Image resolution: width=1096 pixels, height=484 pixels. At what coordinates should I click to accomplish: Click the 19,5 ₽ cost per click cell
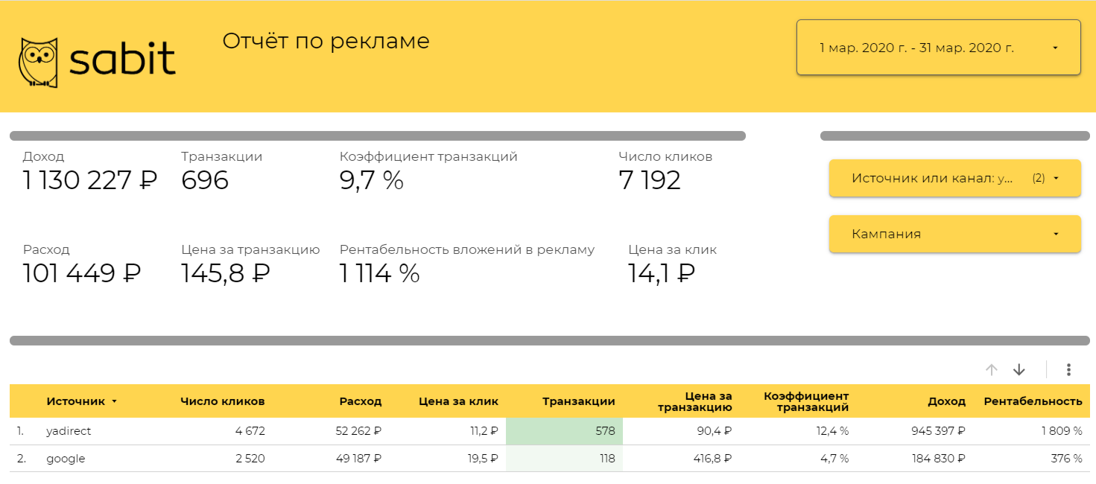point(483,459)
